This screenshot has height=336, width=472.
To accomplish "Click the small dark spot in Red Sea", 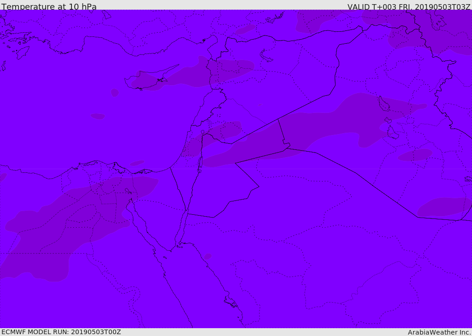I will click(208, 256).
